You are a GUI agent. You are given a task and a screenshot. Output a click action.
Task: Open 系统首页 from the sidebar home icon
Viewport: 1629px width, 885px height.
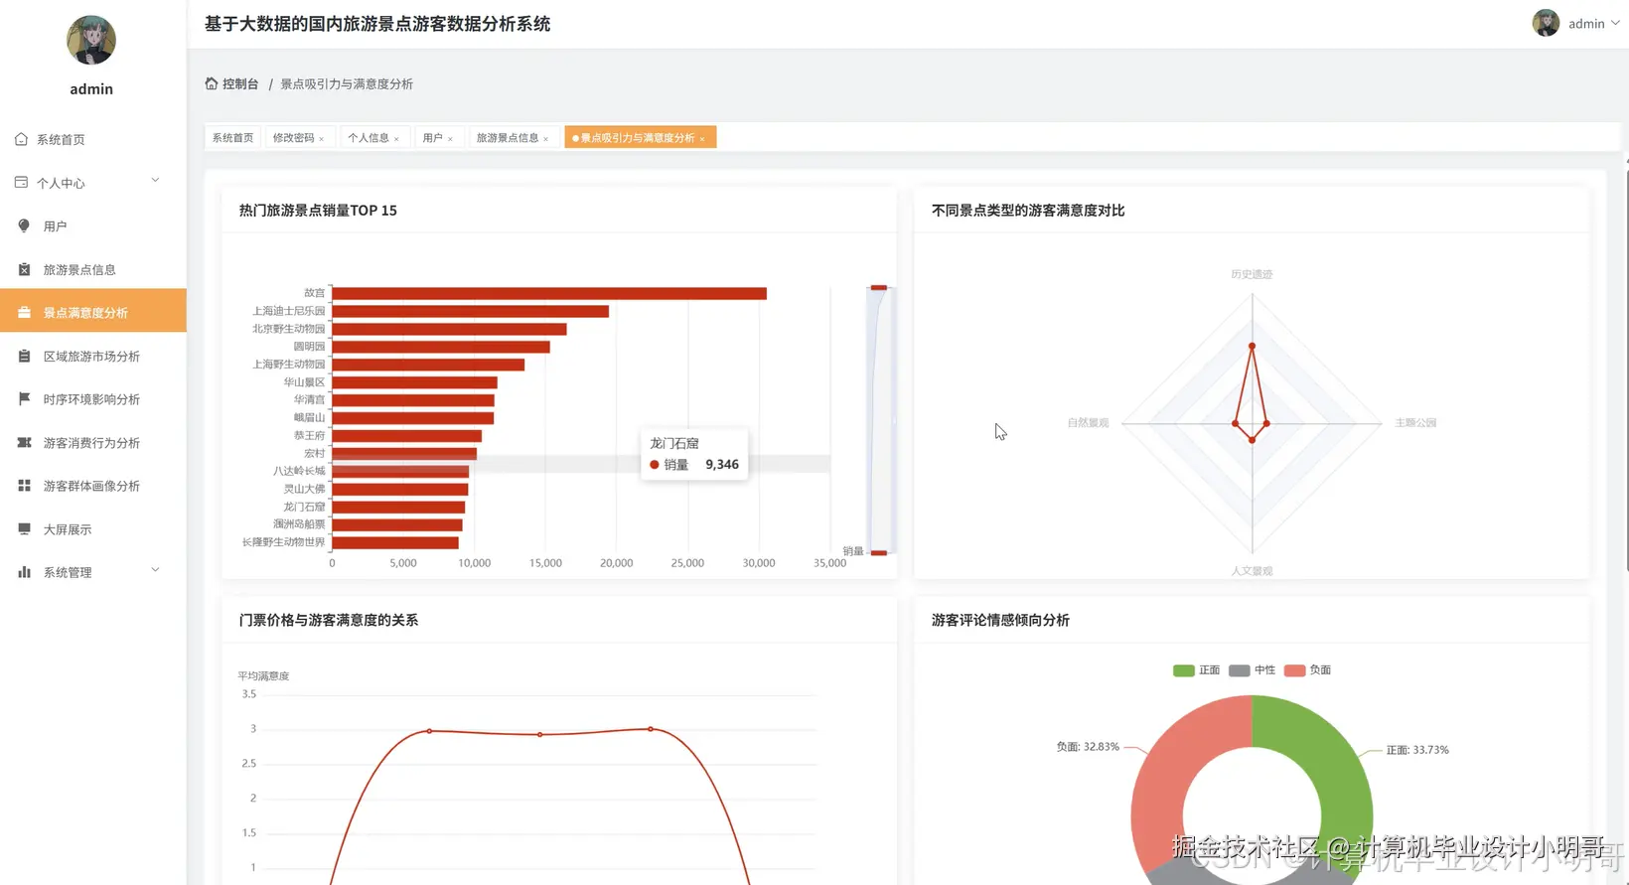21,139
